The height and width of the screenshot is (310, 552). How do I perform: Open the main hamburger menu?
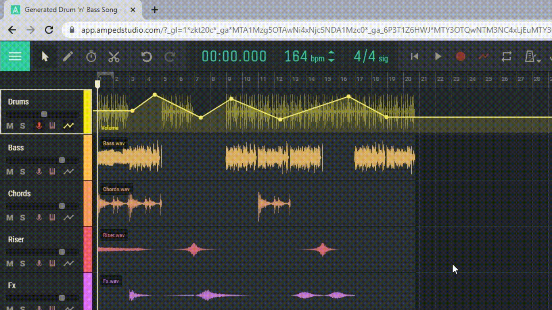click(x=15, y=56)
